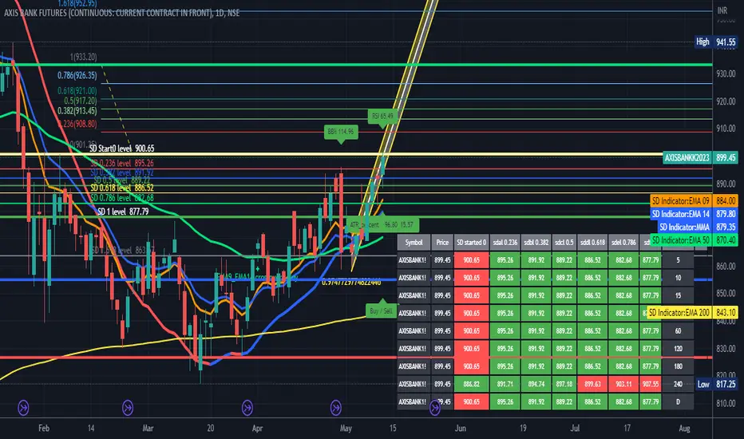The height and width of the screenshot is (439, 744).
Task: Click the Price table column header
Action: (x=442, y=243)
